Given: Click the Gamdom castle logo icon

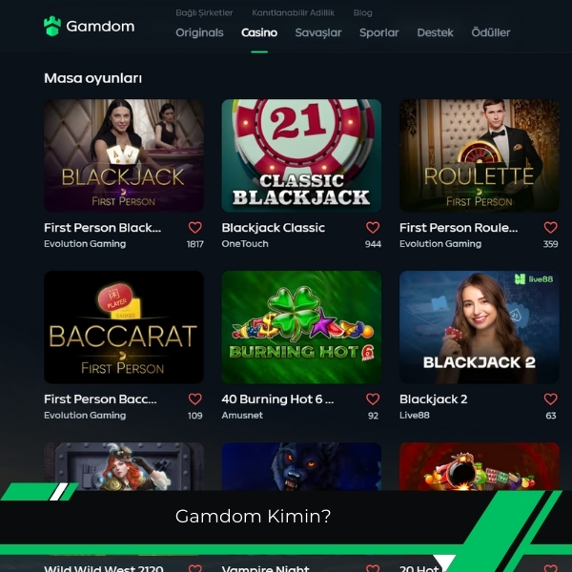Looking at the screenshot, I should (x=52, y=27).
